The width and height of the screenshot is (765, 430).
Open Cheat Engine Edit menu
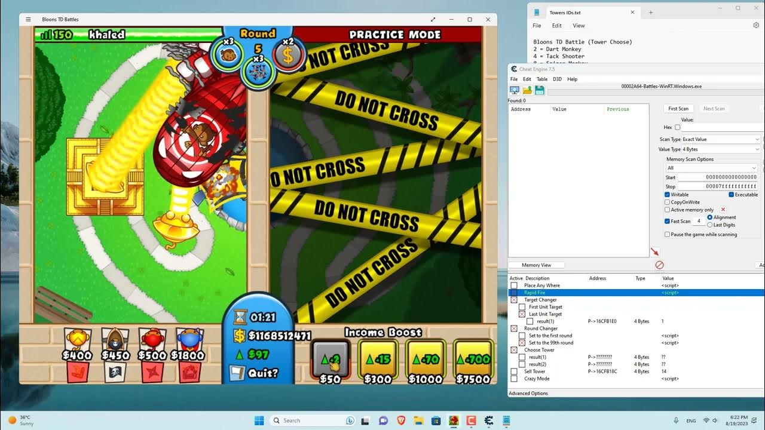[x=527, y=79]
